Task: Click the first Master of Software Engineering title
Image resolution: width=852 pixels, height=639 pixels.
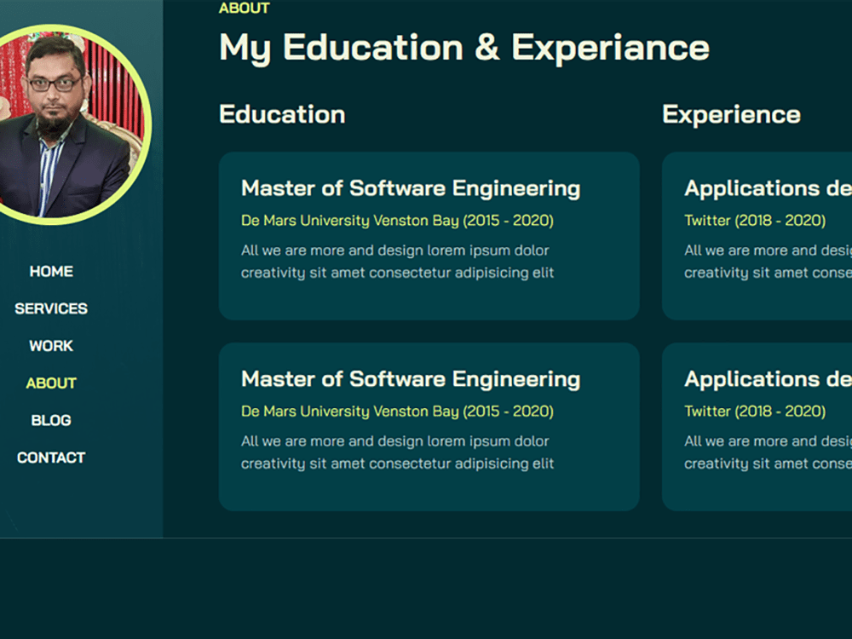Action: coord(411,188)
